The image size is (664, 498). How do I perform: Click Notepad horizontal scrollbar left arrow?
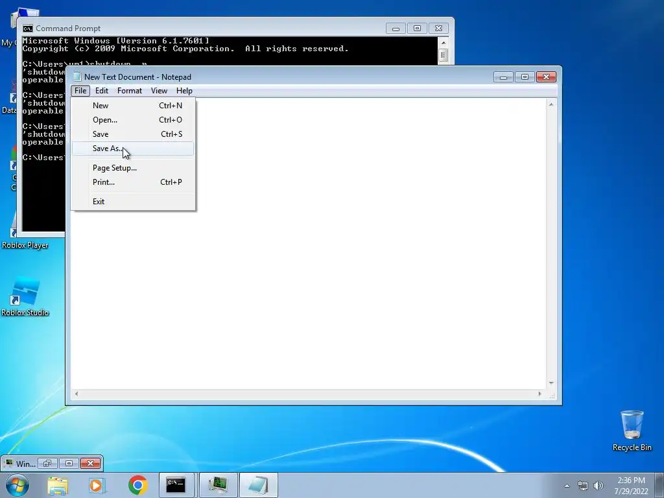click(x=77, y=394)
